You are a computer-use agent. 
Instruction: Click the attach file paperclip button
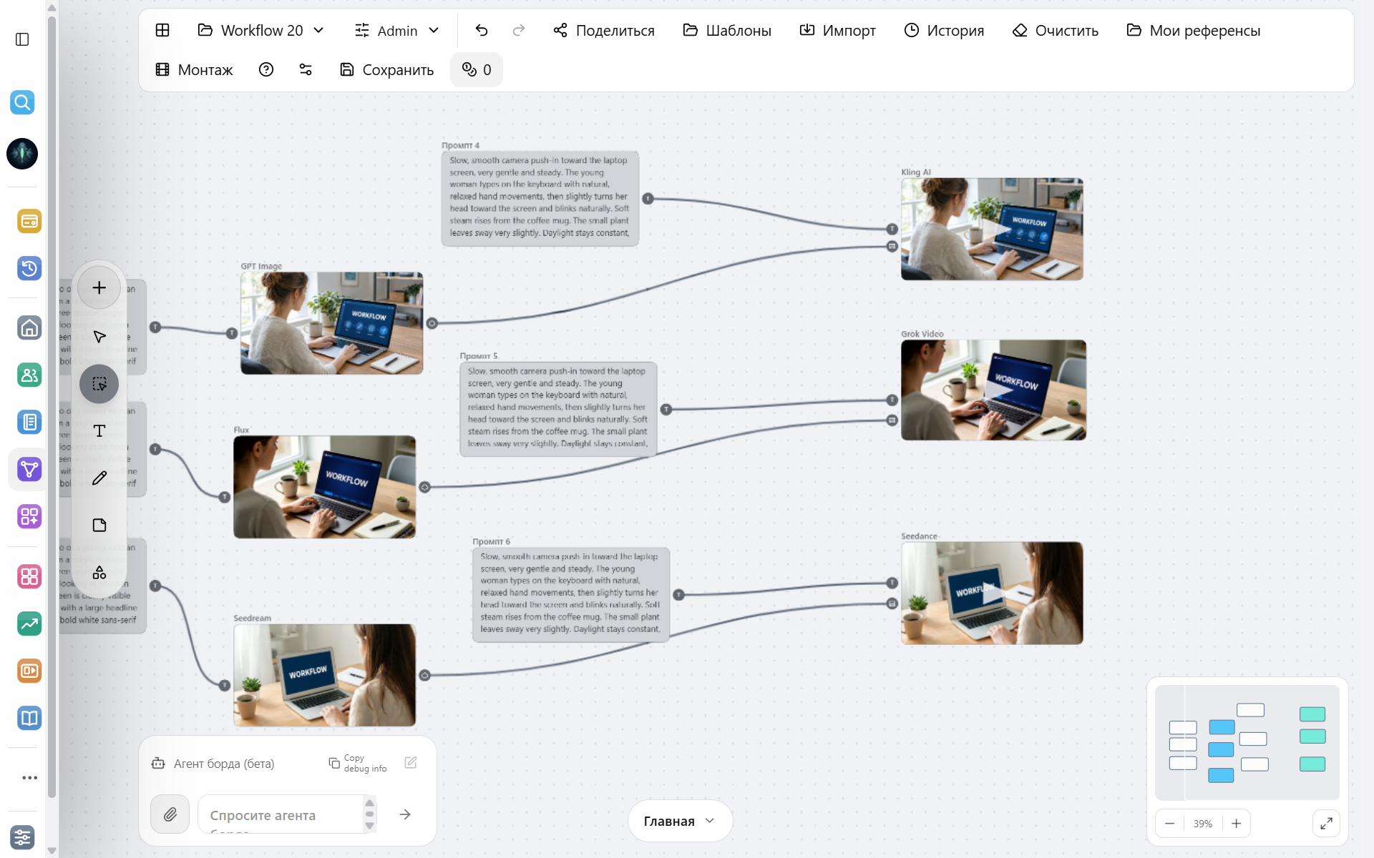170,814
